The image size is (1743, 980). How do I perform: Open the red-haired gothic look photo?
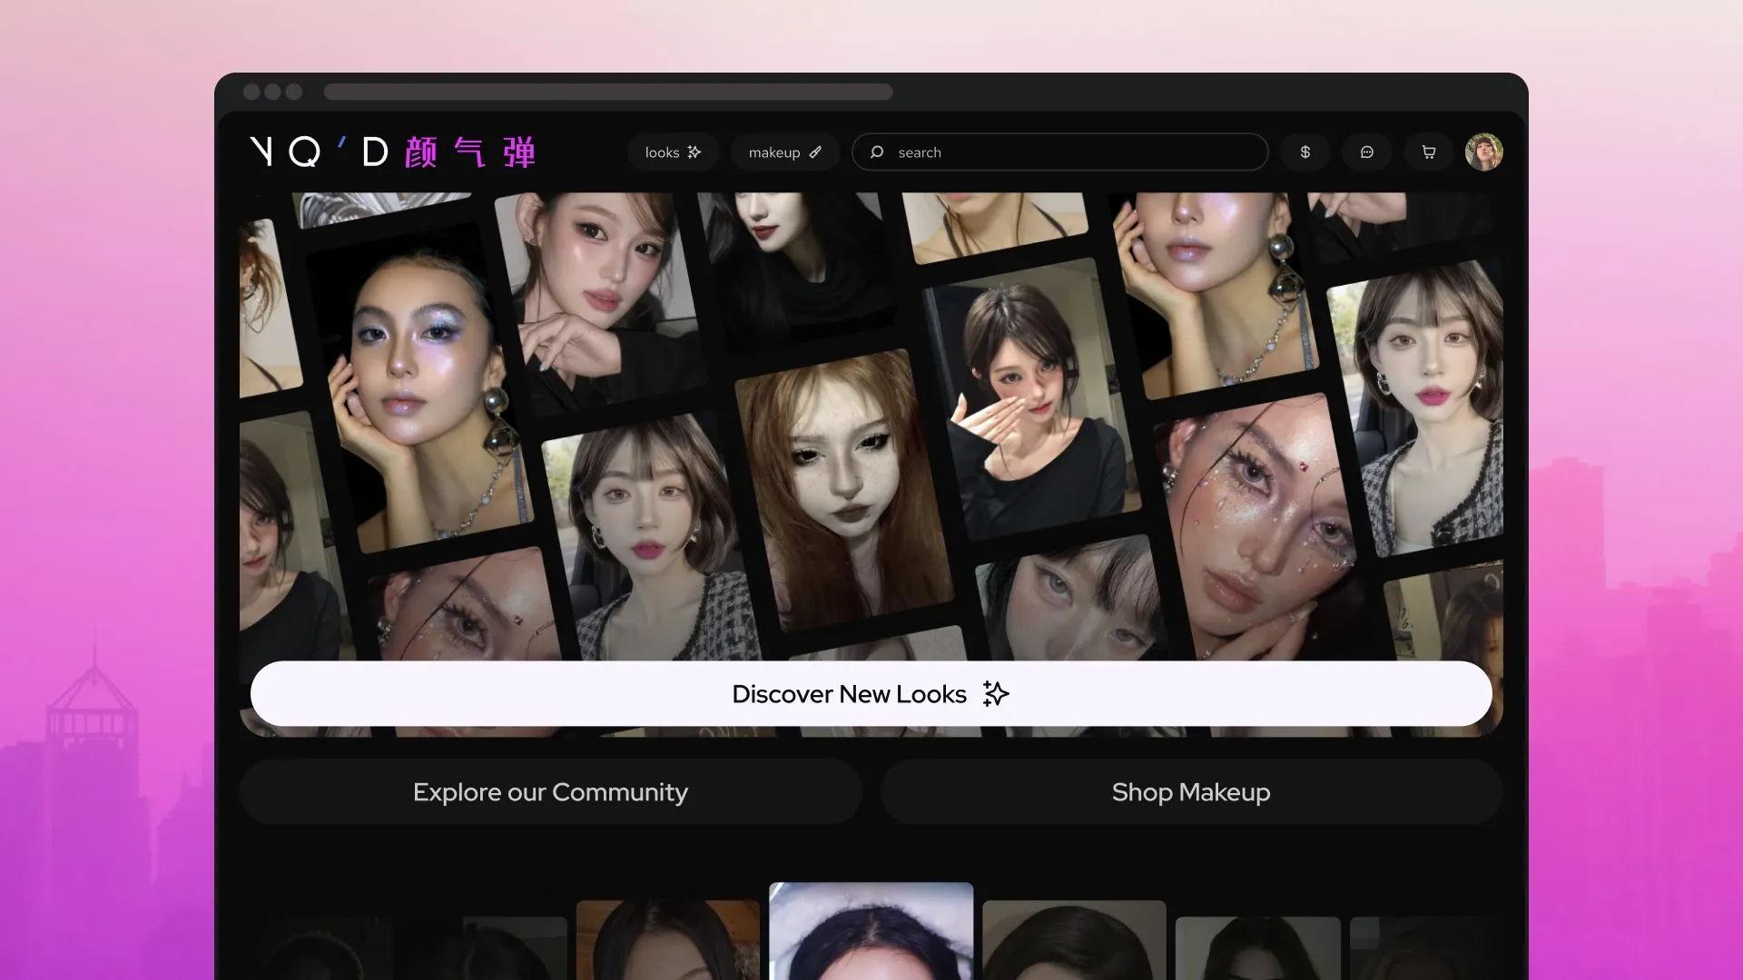[x=842, y=490]
